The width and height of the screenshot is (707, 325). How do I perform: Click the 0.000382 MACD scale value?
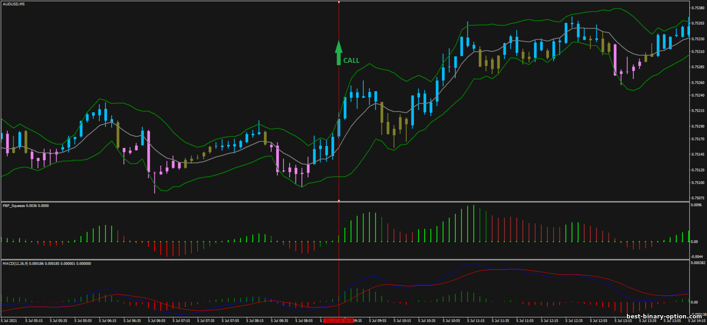pos(697,263)
